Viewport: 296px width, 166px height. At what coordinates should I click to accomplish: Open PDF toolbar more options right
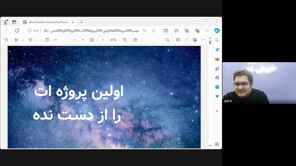tap(203, 40)
